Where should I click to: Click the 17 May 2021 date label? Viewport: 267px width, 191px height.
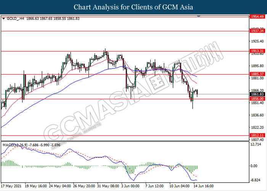click(x=11, y=186)
